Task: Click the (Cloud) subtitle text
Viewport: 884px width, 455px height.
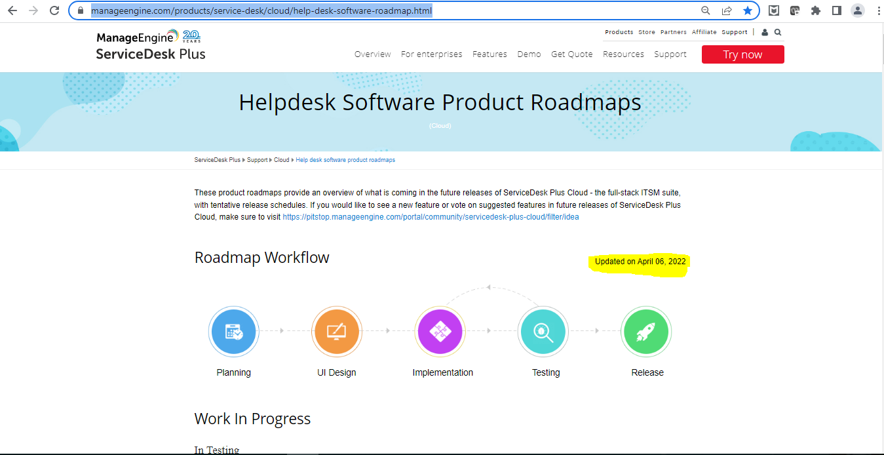Action: tap(440, 126)
